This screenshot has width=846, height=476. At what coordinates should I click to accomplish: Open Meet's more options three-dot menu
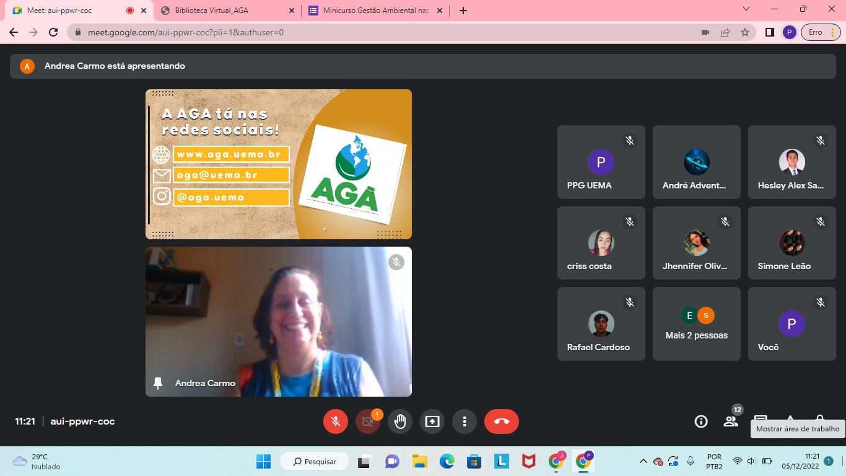pyautogui.click(x=464, y=421)
